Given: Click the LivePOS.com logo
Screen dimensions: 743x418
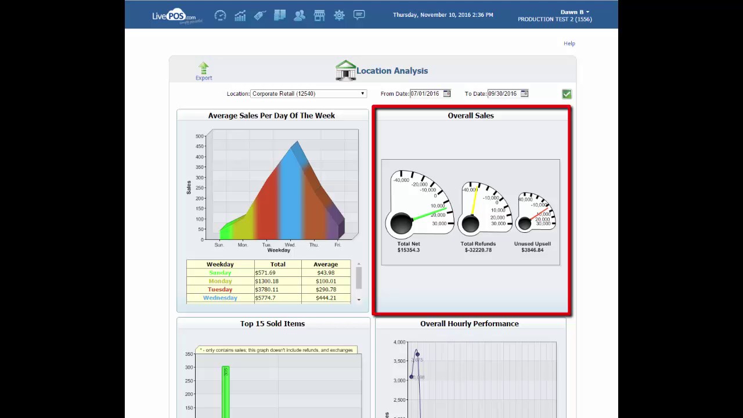Looking at the screenshot, I should coord(177,16).
